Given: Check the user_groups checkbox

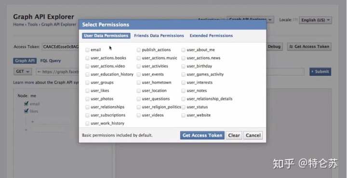Looking at the screenshot, I should click(x=87, y=83).
